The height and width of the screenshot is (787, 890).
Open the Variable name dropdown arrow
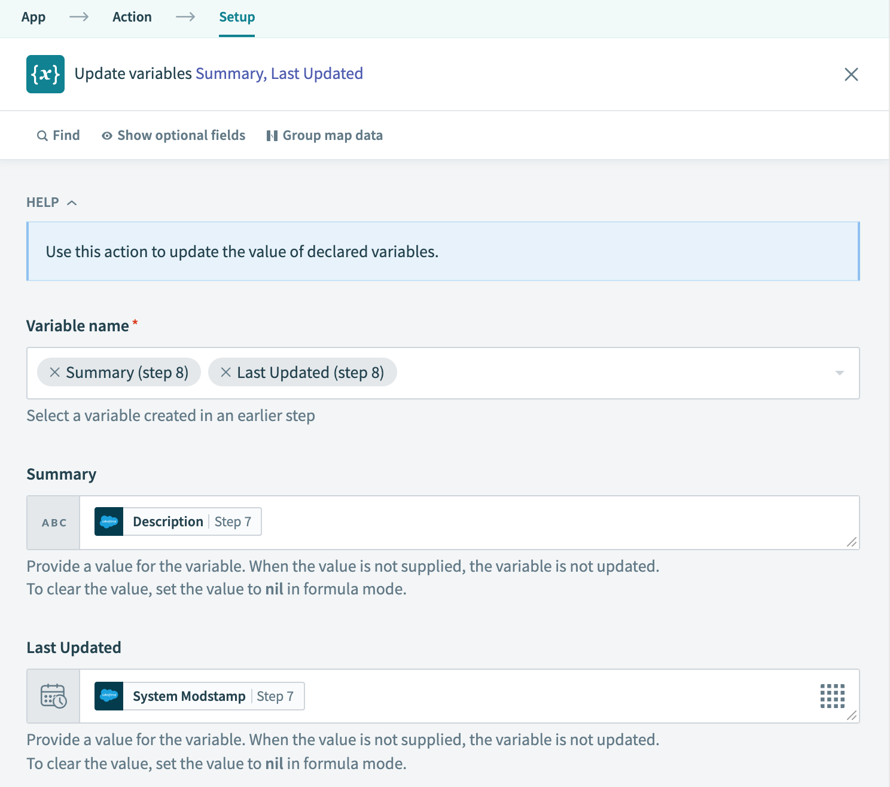coord(839,373)
